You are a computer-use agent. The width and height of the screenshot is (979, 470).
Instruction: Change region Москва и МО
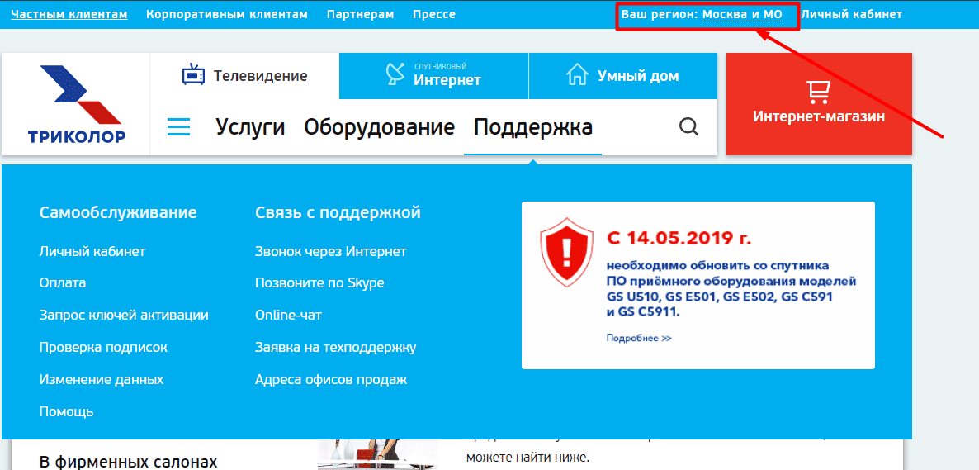pos(742,14)
